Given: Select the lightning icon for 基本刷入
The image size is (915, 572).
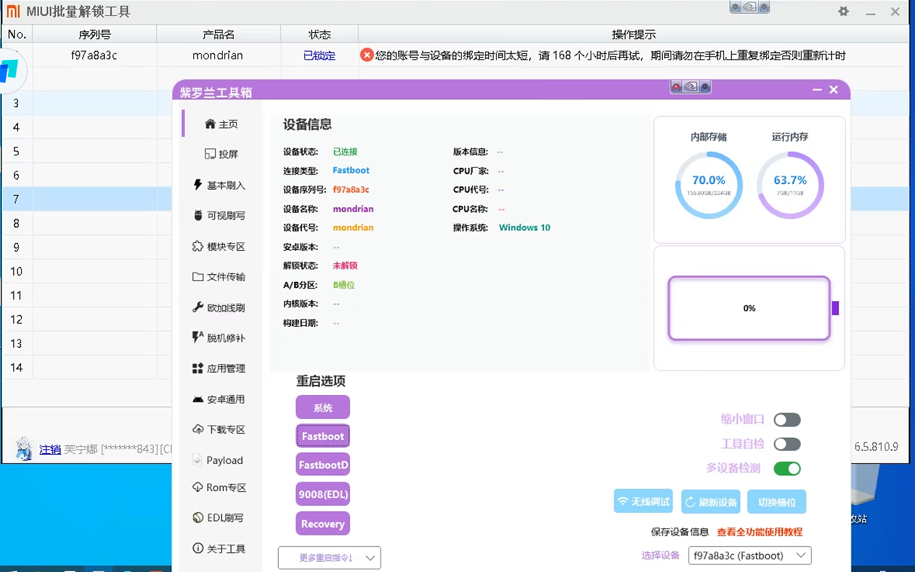Looking at the screenshot, I should pos(198,185).
